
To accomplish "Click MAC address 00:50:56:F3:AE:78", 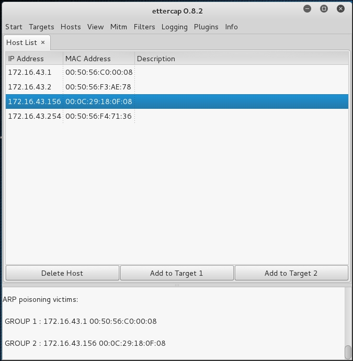I will [98, 87].
